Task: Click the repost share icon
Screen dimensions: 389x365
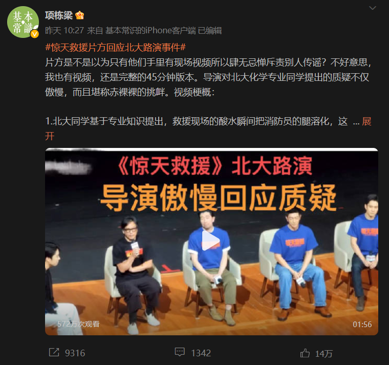Action: point(54,352)
